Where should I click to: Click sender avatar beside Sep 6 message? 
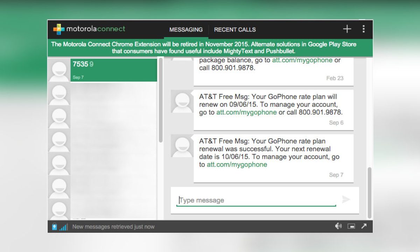point(182,101)
